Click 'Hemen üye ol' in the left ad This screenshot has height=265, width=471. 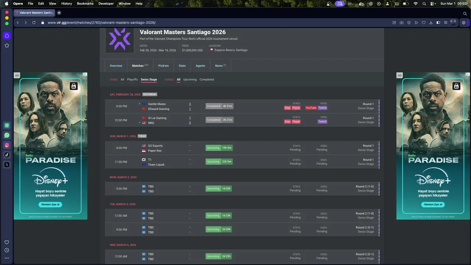[50, 204]
